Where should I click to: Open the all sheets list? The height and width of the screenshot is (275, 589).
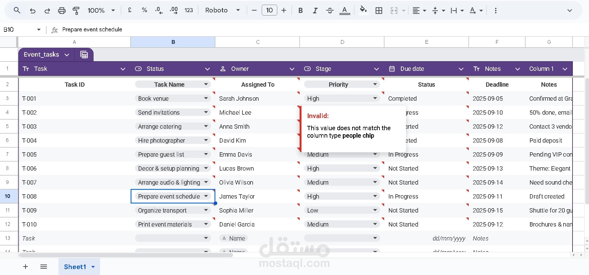pyautogui.click(x=44, y=267)
